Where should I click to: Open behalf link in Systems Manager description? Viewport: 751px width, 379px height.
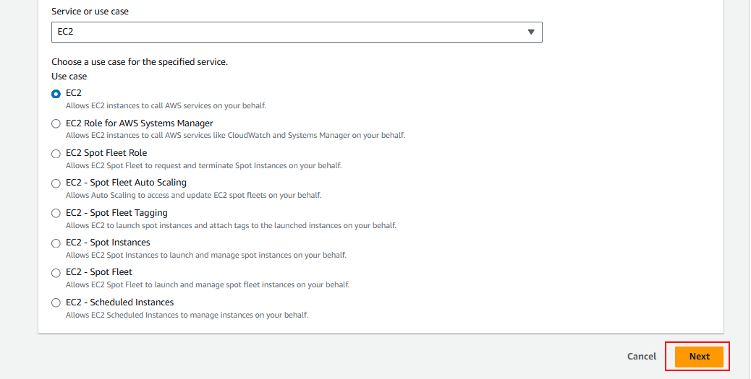click(x=392, y=135)
